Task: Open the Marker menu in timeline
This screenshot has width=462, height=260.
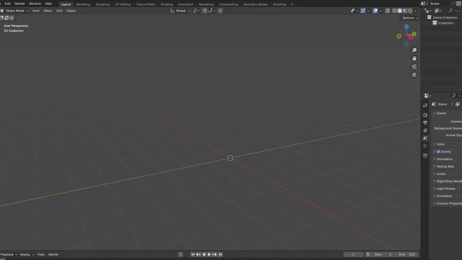Action: click(x=53, y=255)
